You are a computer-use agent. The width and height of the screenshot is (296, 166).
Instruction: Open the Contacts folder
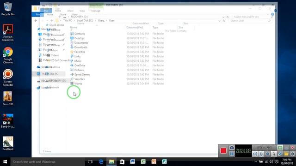(80, 34)
